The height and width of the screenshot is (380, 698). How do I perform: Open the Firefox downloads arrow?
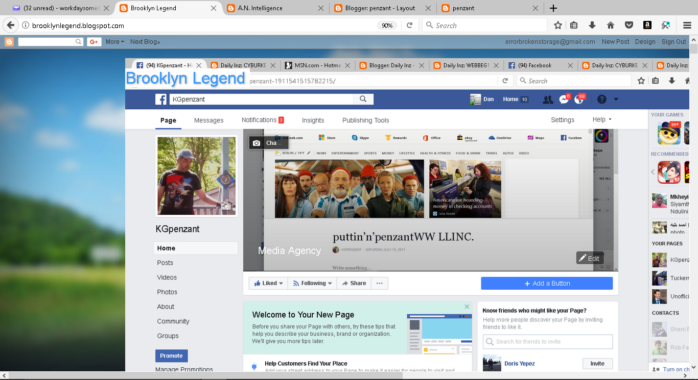pos(592,25)
